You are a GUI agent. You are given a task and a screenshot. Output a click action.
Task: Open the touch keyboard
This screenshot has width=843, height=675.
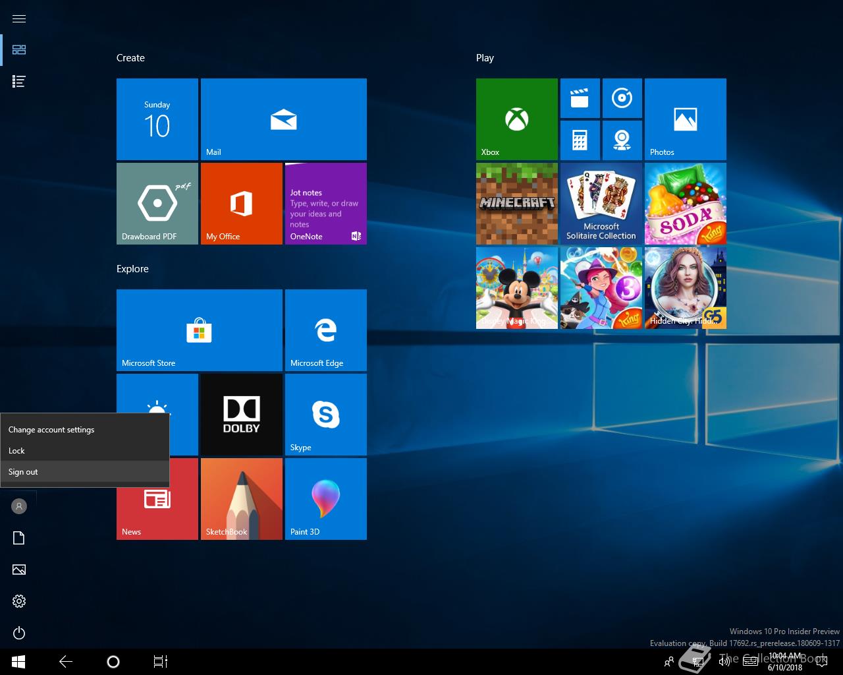tap(750, 662)
